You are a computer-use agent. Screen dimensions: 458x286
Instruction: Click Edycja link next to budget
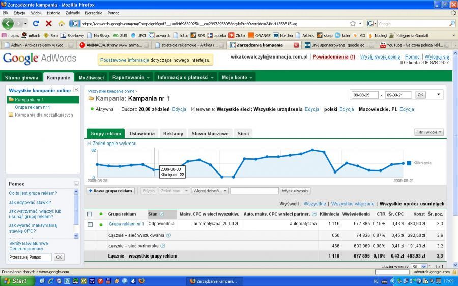tap(179, 109)
